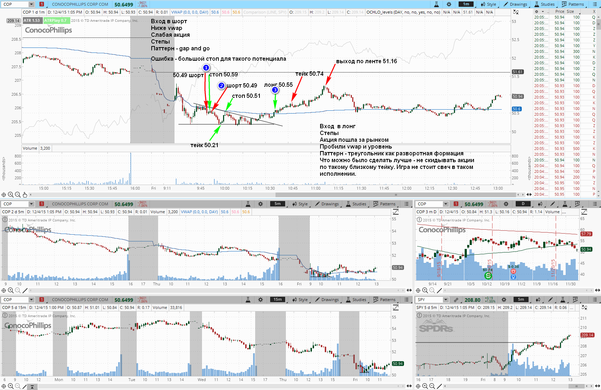Open flask studies icon on daily chart
The height and width of the screenshot is (390, 601).
coord(565,204)
